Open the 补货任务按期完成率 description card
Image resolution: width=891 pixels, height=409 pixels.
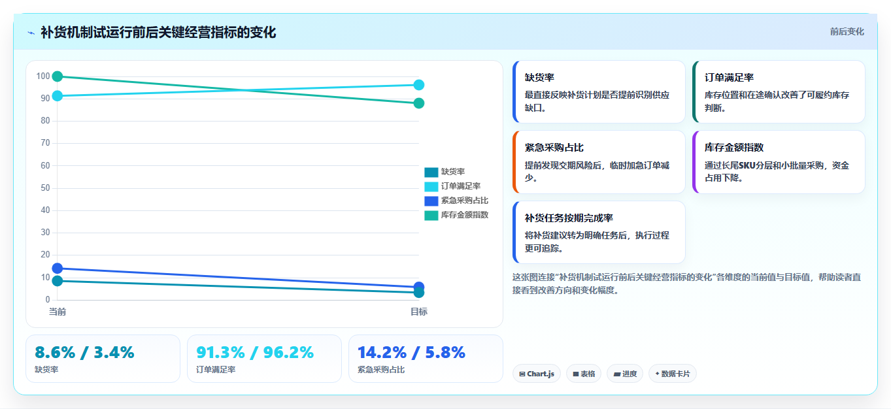599,232
